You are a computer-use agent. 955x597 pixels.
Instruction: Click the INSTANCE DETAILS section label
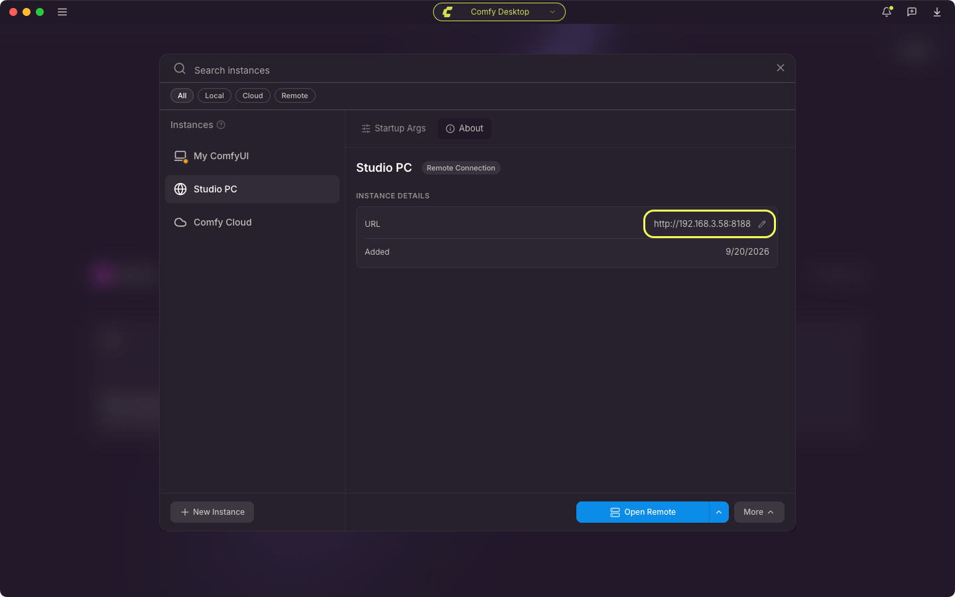[393, 196]
